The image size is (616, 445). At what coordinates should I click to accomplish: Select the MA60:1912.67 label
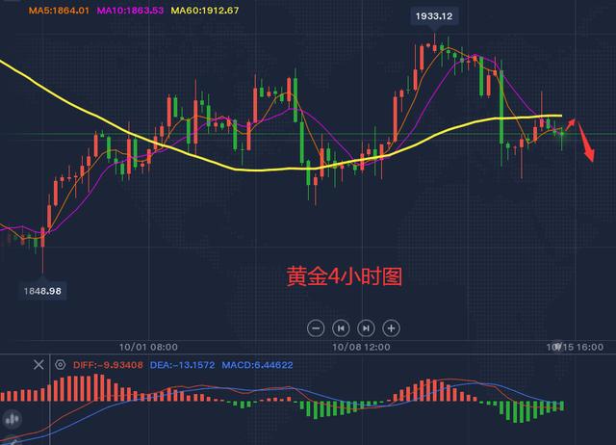tap(205, 11)
